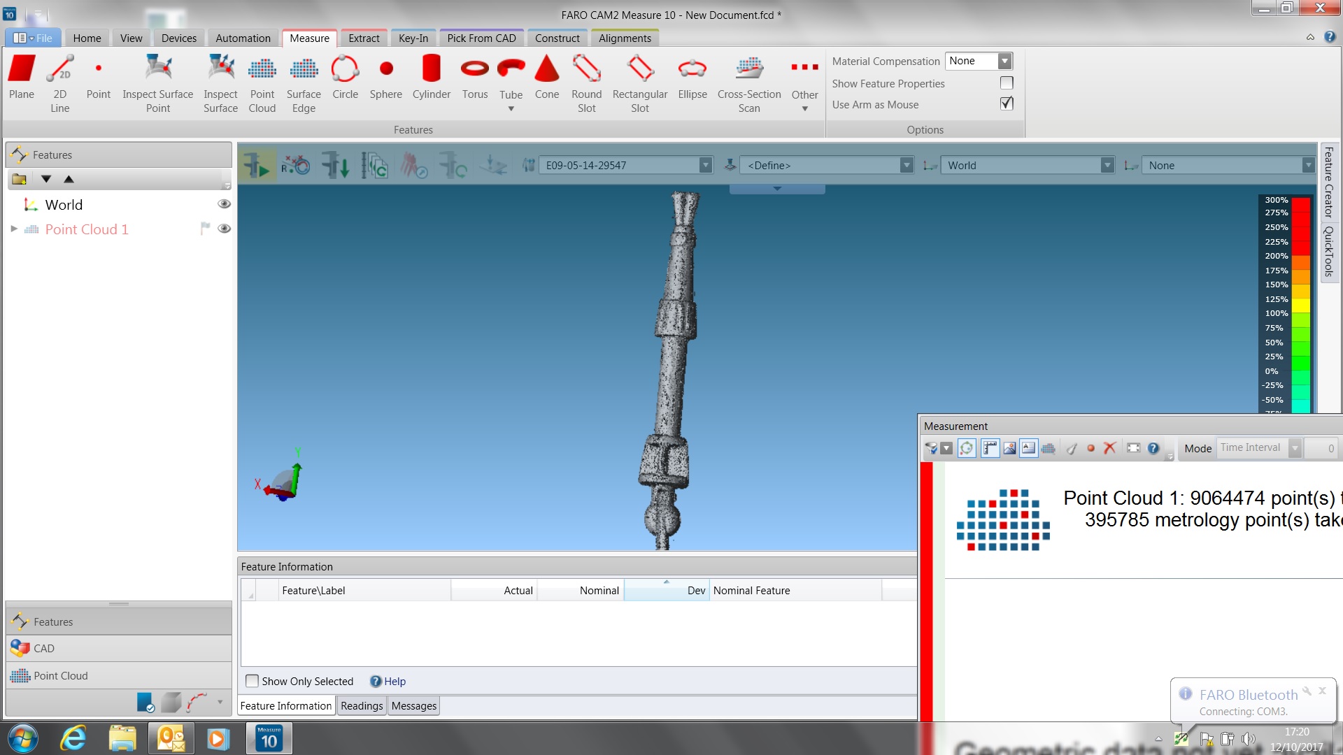
Task: Select the Torus measure tool
Action: click(x=475, y=77)
